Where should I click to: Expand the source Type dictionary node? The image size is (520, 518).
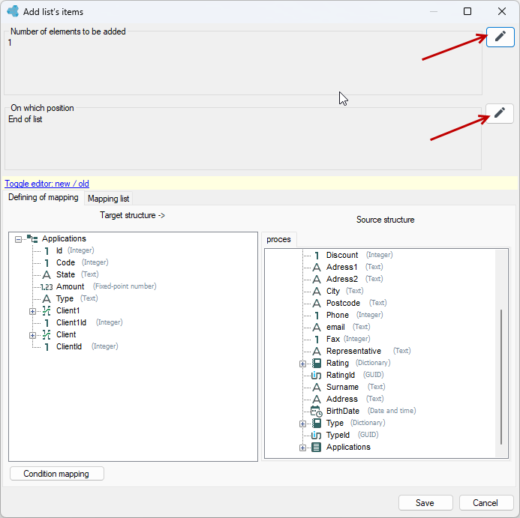click(302, 424)
